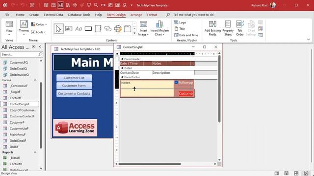Switch to the External Data tab

pos(53,15)
